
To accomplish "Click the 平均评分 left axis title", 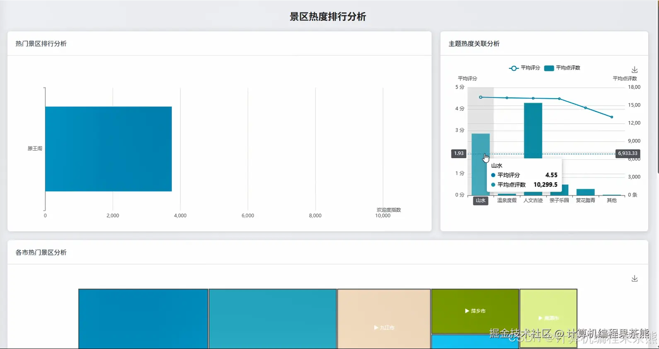I will [468, 78].
